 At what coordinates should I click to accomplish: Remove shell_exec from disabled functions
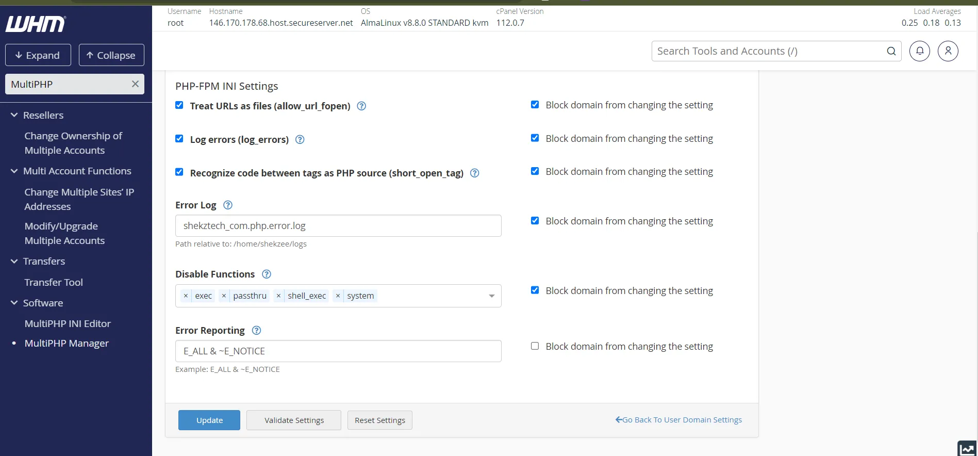point(278,296)
